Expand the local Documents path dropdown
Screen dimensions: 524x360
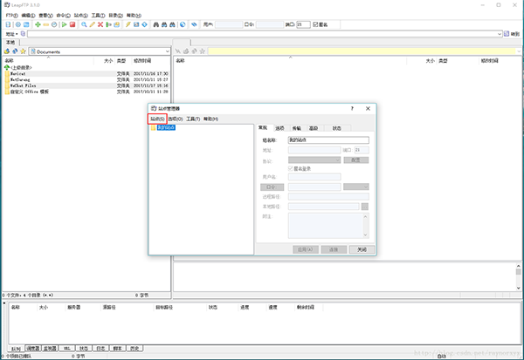(167, 51)
